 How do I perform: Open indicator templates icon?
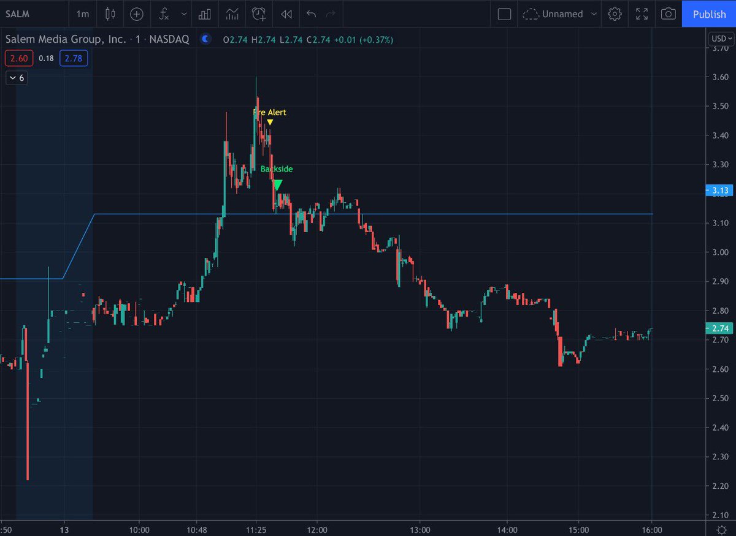pos(232,13)
